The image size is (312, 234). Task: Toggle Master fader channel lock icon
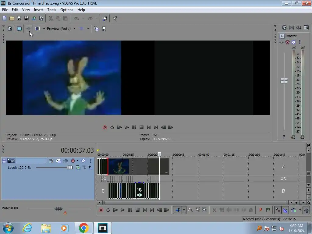[x=284, y=136]
